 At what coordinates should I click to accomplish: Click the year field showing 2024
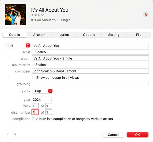[41, 99]
